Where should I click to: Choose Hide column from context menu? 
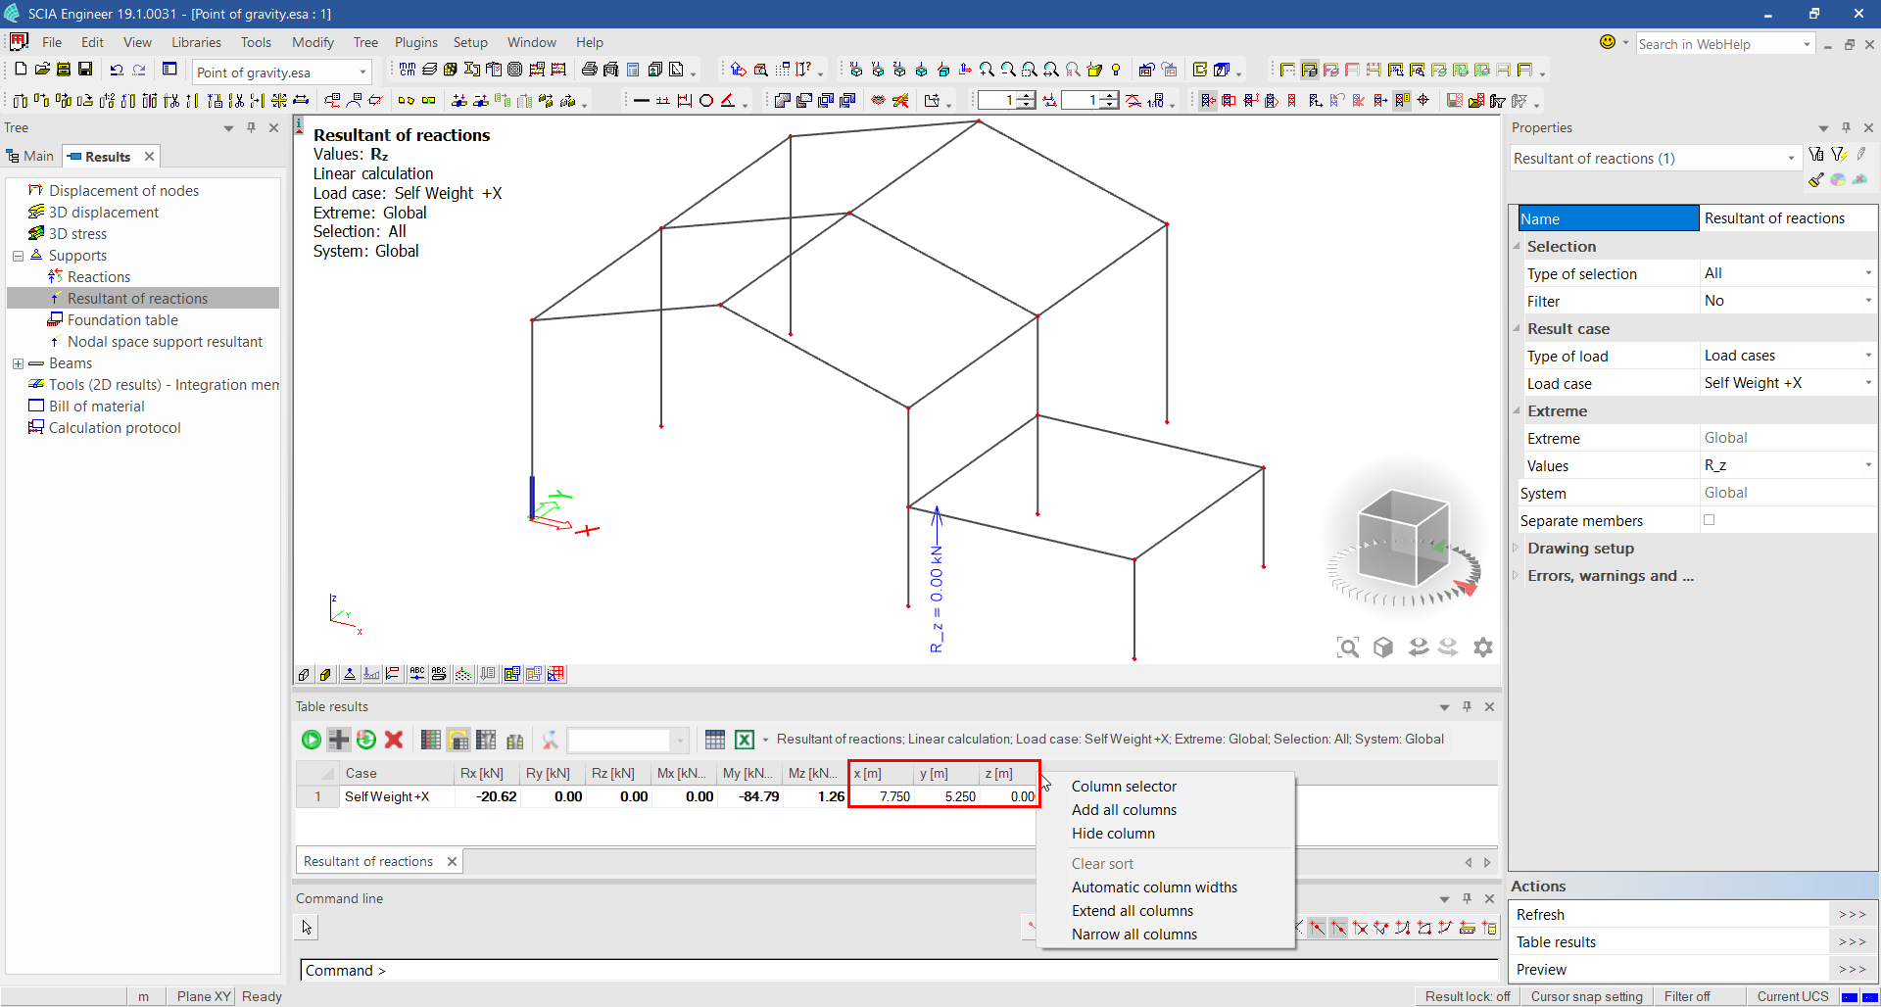coord(1113,834)
